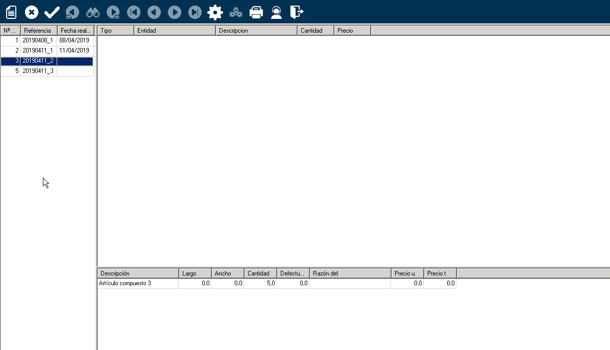Click the Entidad column header
The image size is (610, 350).
[174, 31]
